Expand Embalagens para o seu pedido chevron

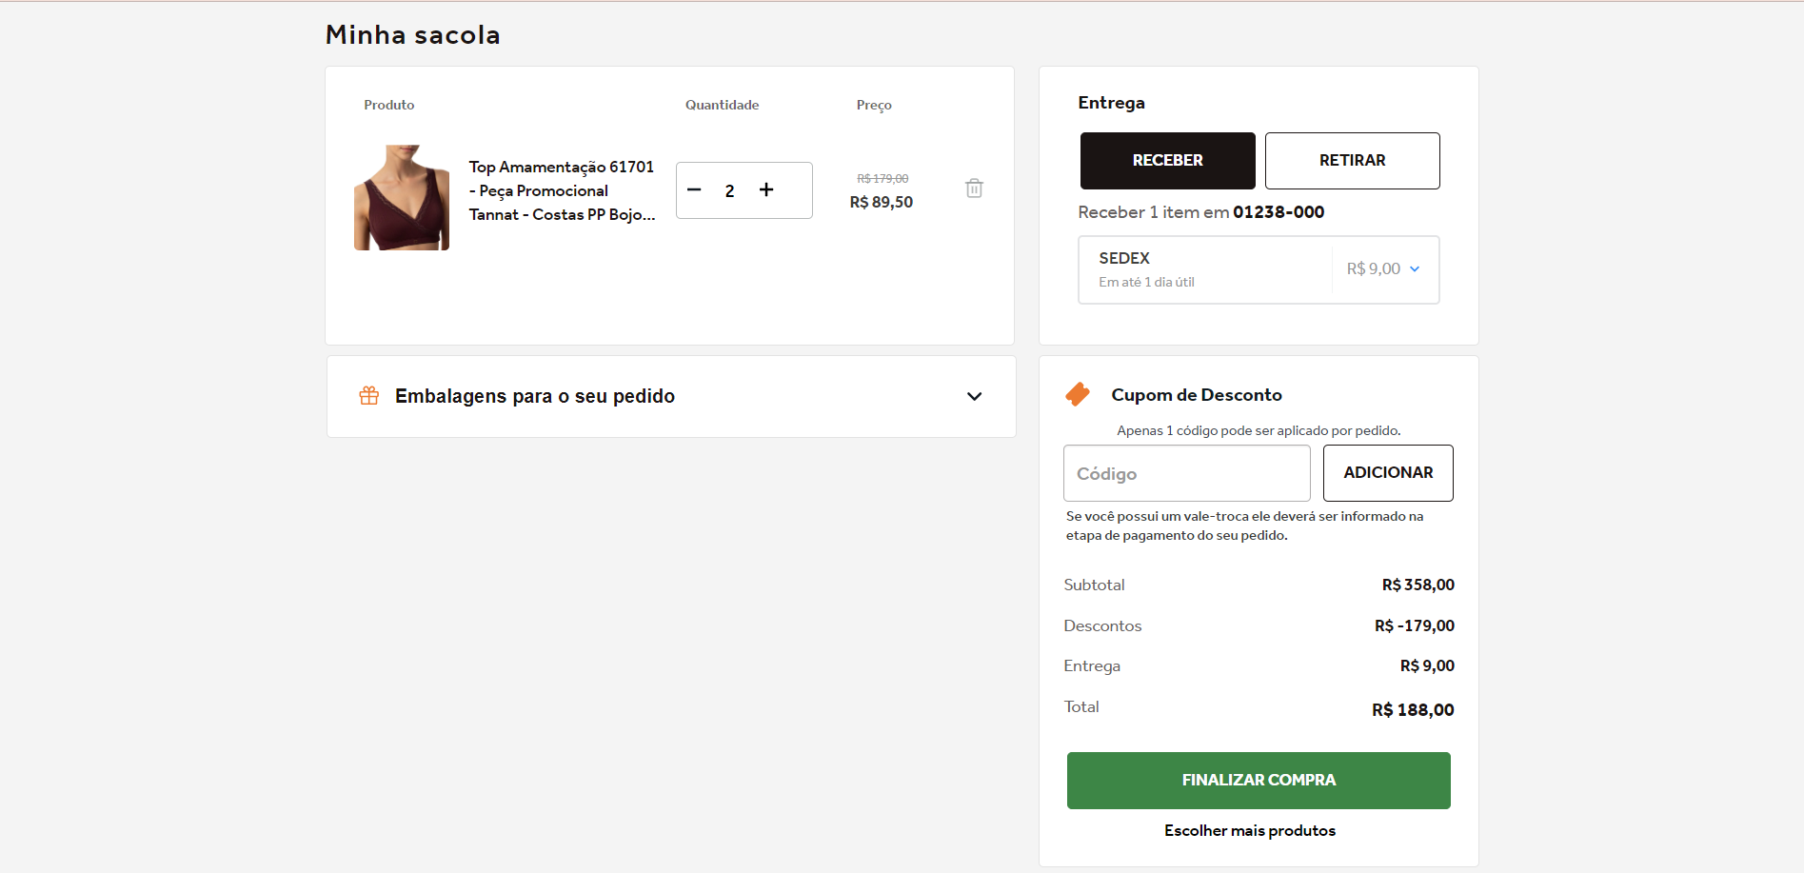(974, 396)
